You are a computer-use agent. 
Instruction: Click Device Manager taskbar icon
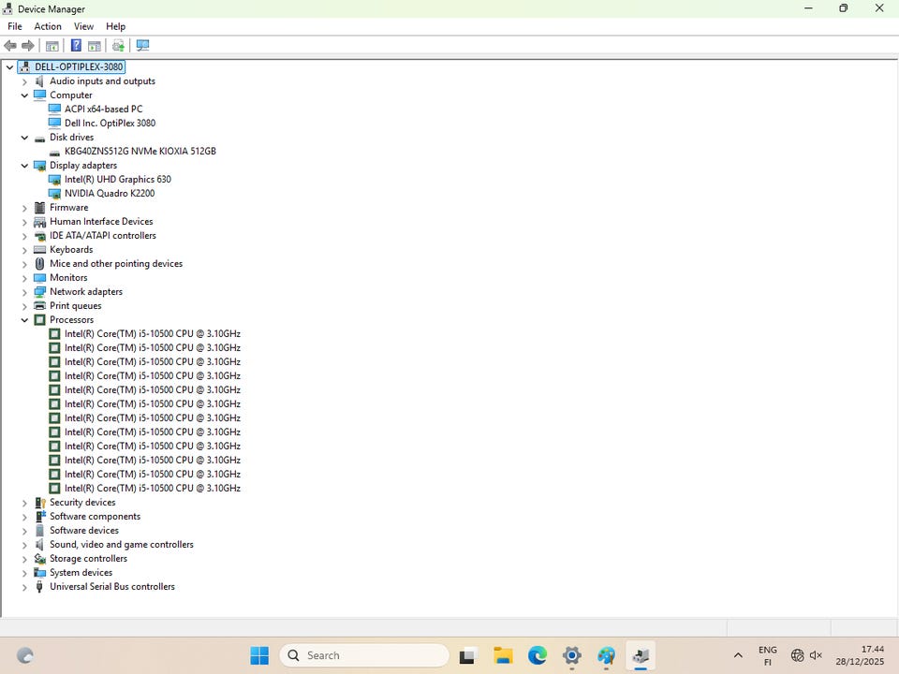point(641,655)
